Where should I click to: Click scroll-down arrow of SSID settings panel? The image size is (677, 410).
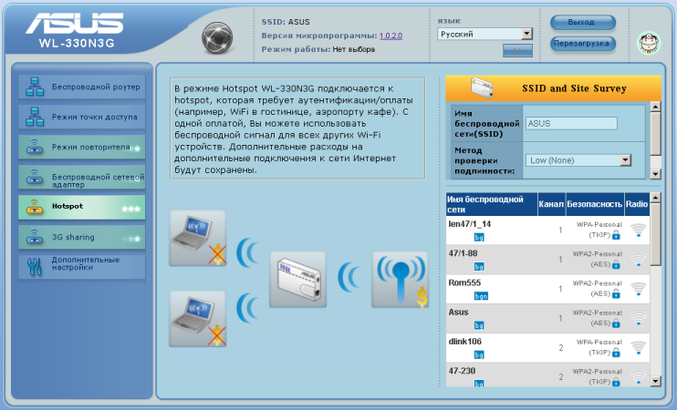tap(655, 174)
